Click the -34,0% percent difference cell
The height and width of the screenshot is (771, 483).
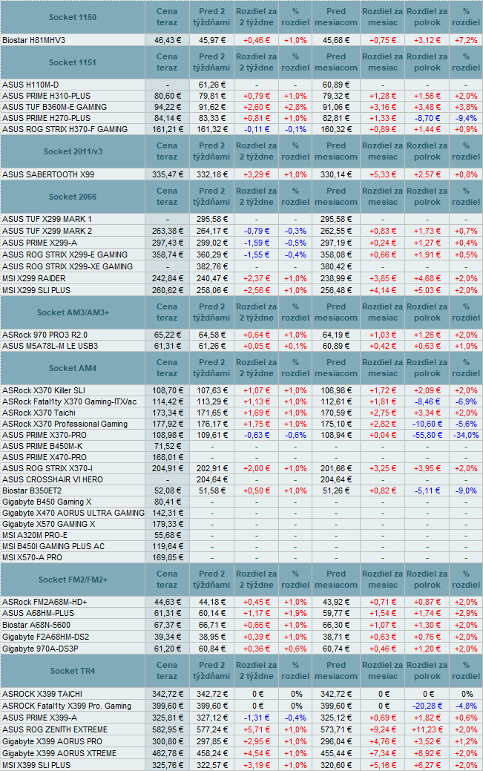click(x=466, y=435)
